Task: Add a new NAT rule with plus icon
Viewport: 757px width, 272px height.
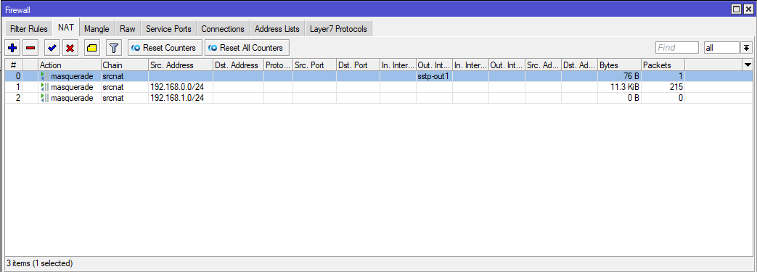Action: [x=12, y=48]
